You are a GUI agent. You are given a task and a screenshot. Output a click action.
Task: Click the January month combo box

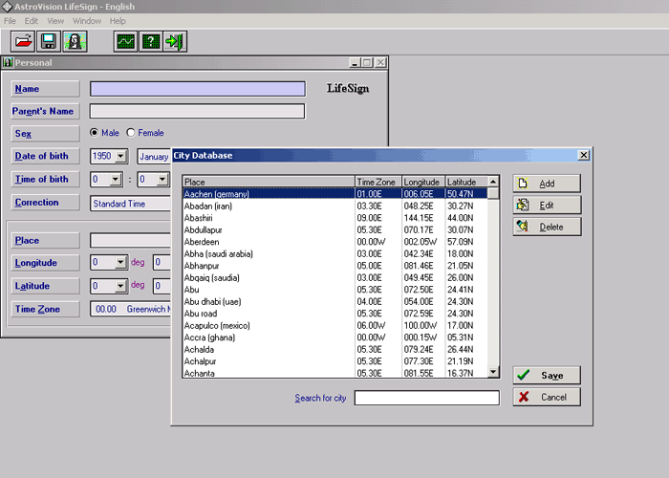pyautogui.click(x=154, y=157)
